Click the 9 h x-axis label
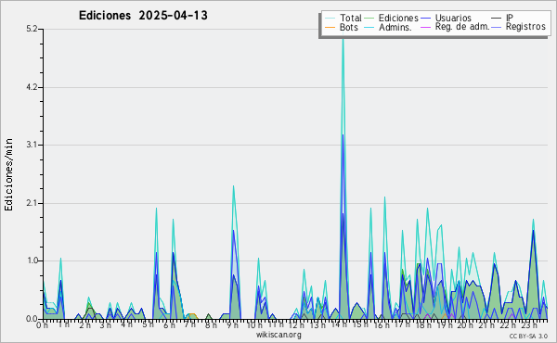 pos(232,325)
